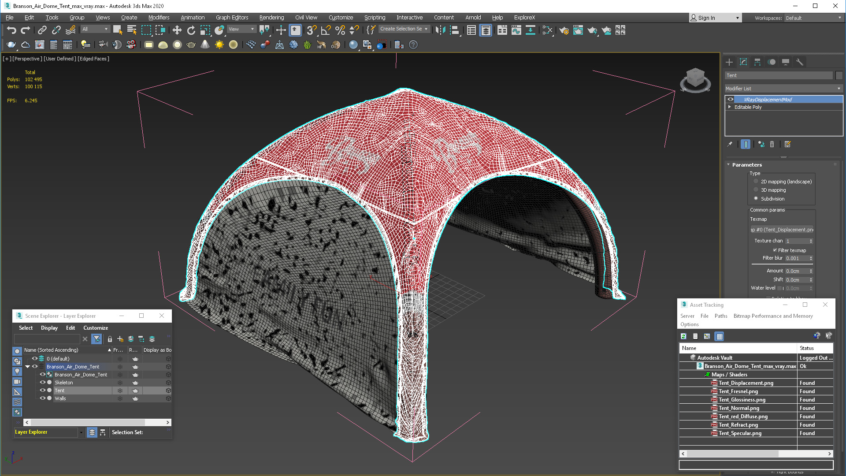This screenshot has height=476, width=846.
Task: Click the Scene Explorer search field
Action: click(x=47, y=339)
